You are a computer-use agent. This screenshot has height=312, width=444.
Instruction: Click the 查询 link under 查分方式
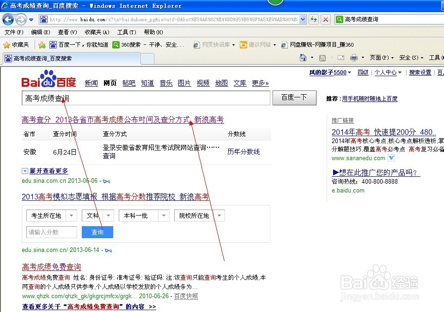(109, 156)
